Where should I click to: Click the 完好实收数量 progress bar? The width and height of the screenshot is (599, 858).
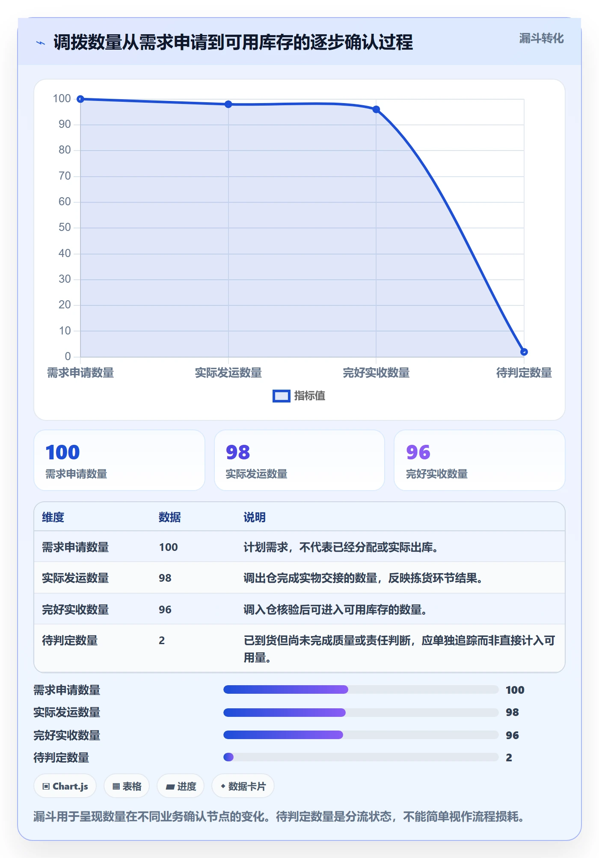(361, 735)
